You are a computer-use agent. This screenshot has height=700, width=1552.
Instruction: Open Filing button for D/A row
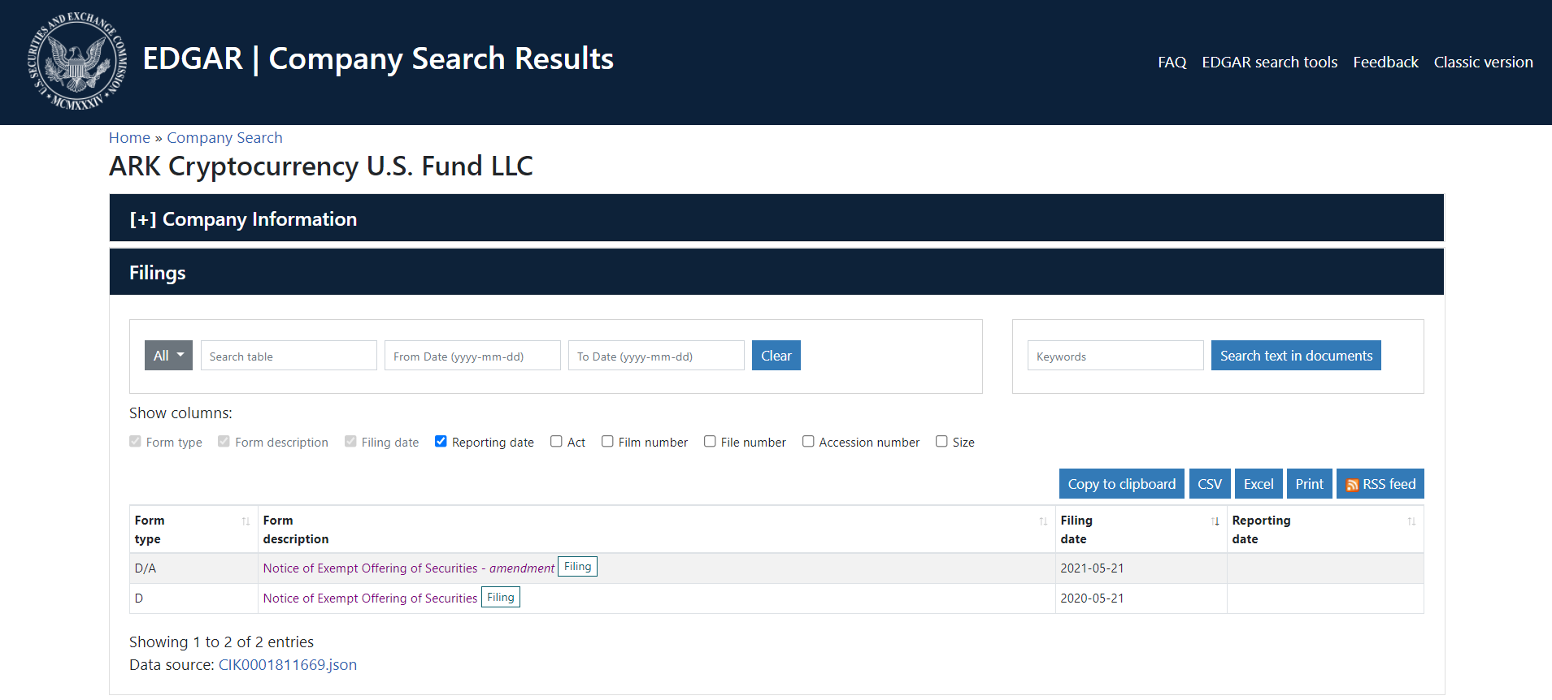pos(577,567)
